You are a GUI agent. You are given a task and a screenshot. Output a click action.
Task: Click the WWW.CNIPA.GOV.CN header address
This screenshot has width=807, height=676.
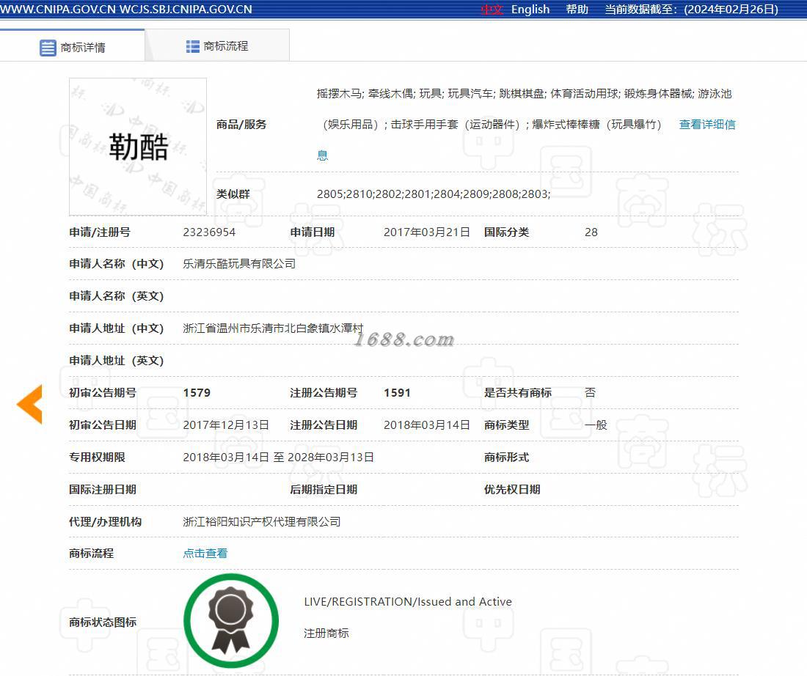(58, 10)
